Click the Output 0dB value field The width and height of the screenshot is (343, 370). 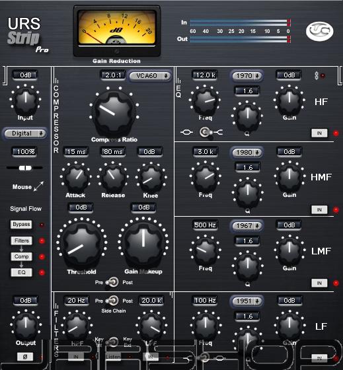(x=25, y=301)
